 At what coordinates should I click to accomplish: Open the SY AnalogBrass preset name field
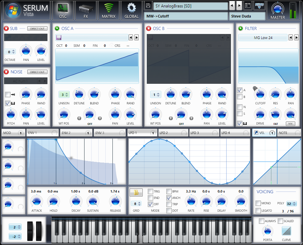191,6
